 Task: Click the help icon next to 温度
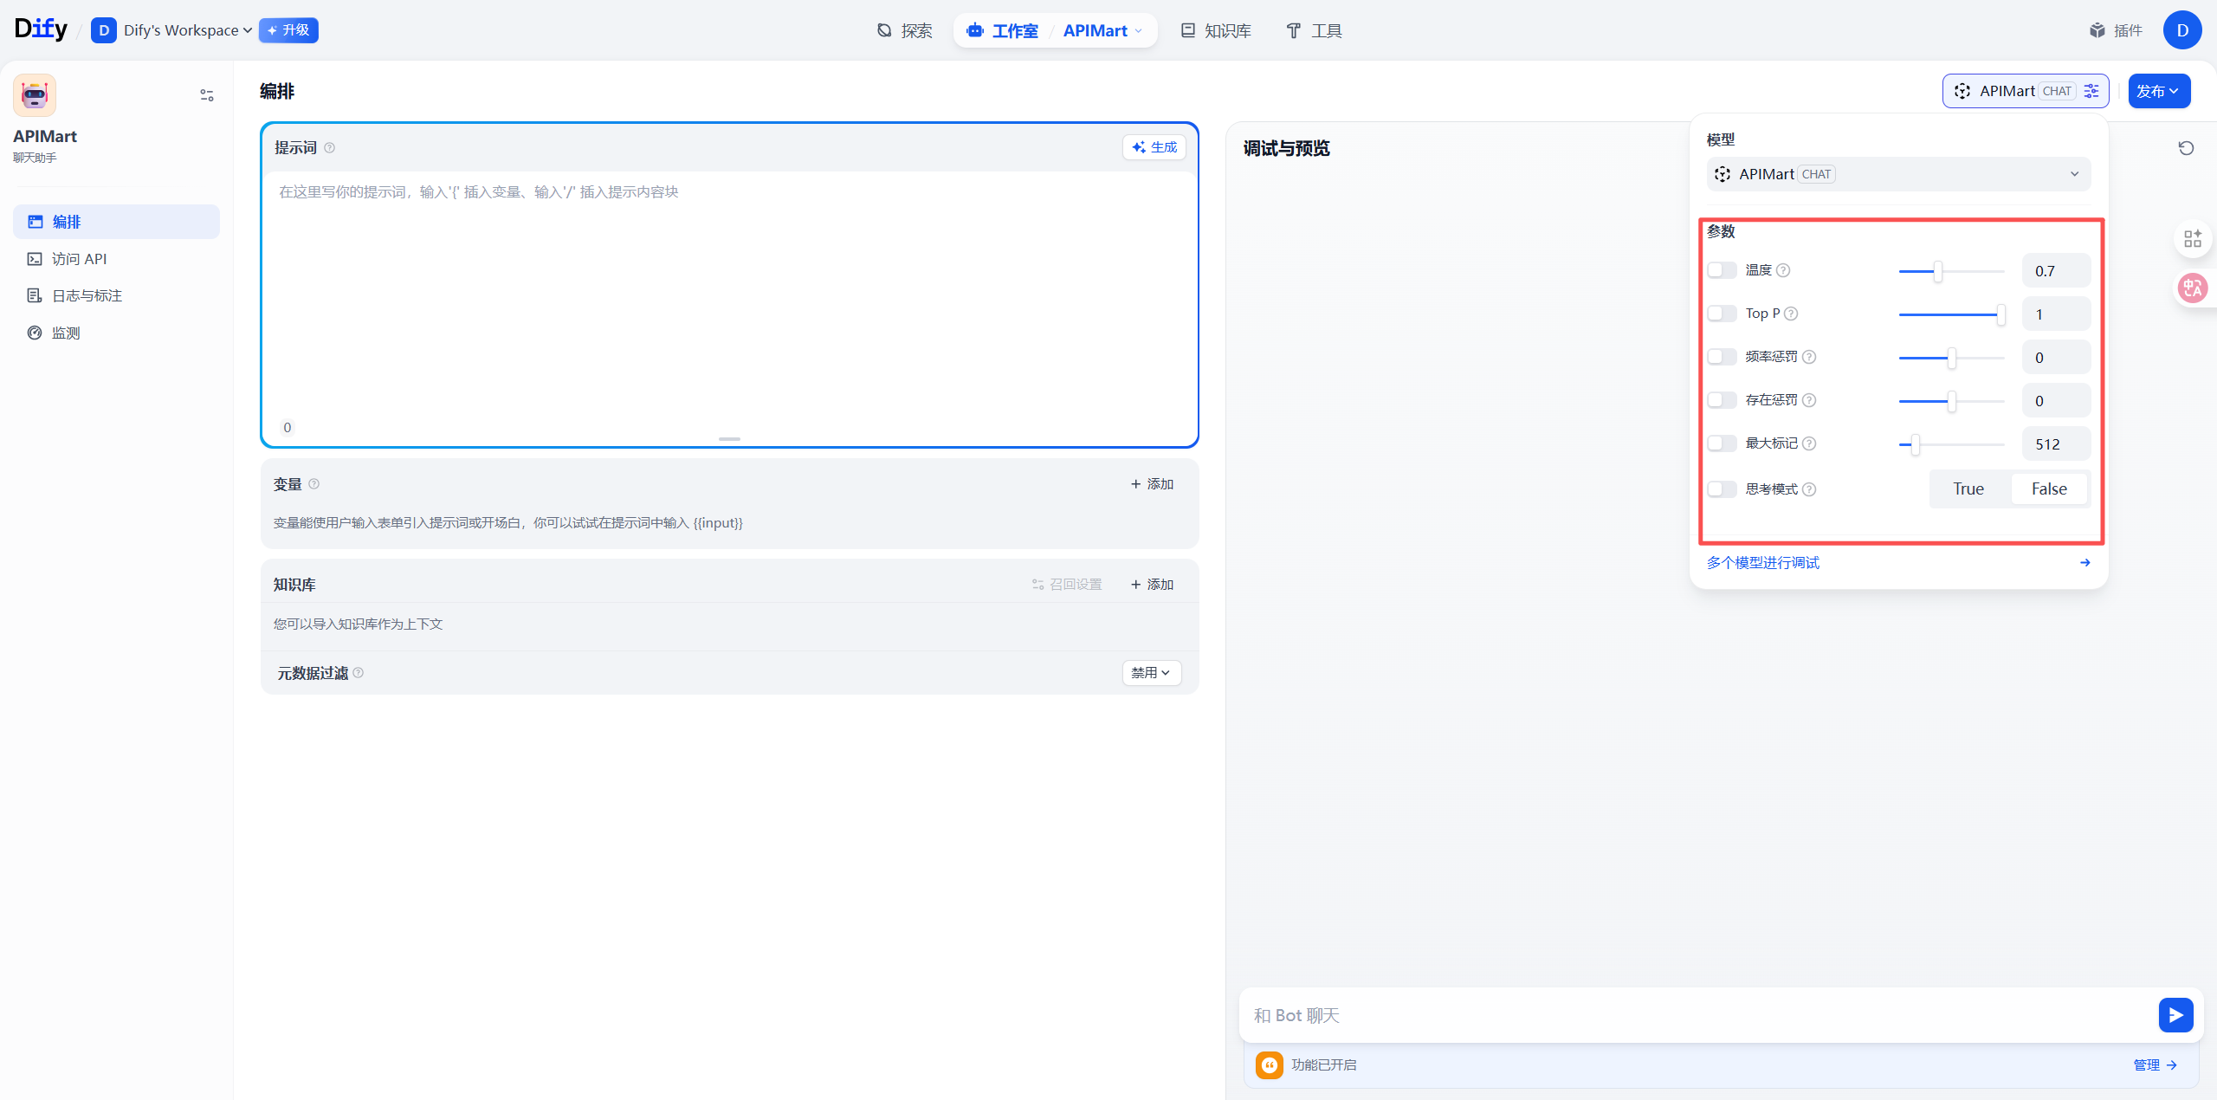pos(1783,270)
